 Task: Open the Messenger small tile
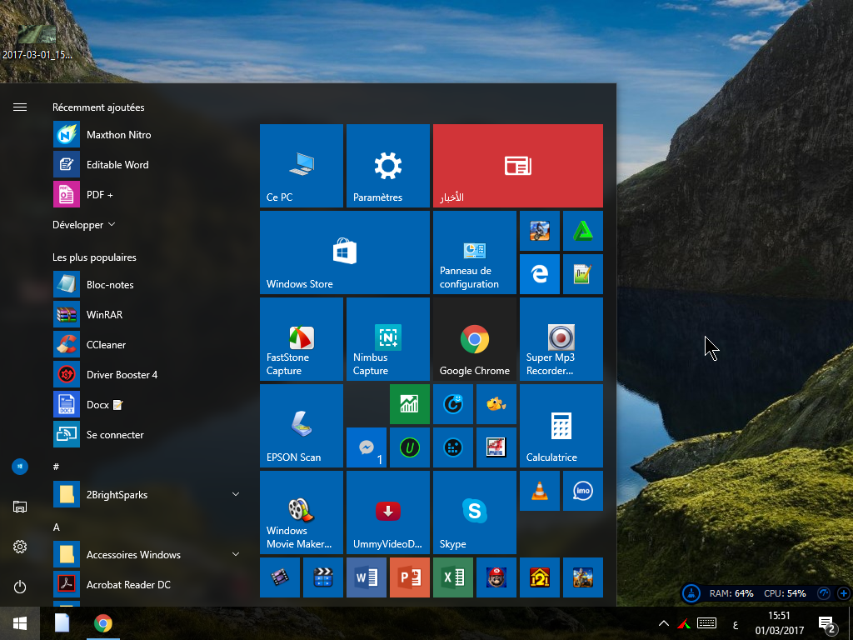pyautogui.click(x=367, y=447)
